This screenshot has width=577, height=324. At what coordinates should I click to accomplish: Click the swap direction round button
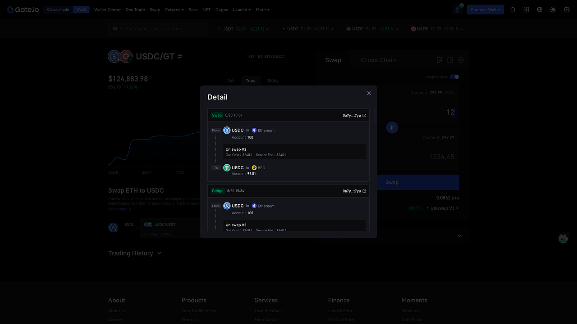(x=392, y=127)
